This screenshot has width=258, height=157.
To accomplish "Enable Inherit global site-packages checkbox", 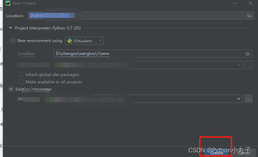I will [21, 74].
